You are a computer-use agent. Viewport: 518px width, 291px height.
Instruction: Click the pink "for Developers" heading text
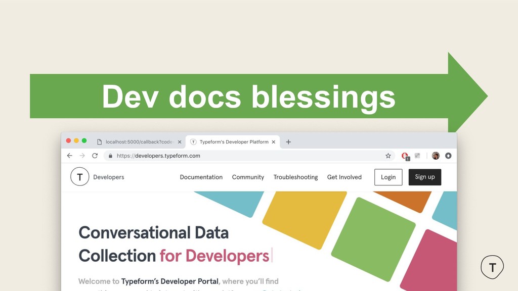click(x=214, y=256)
